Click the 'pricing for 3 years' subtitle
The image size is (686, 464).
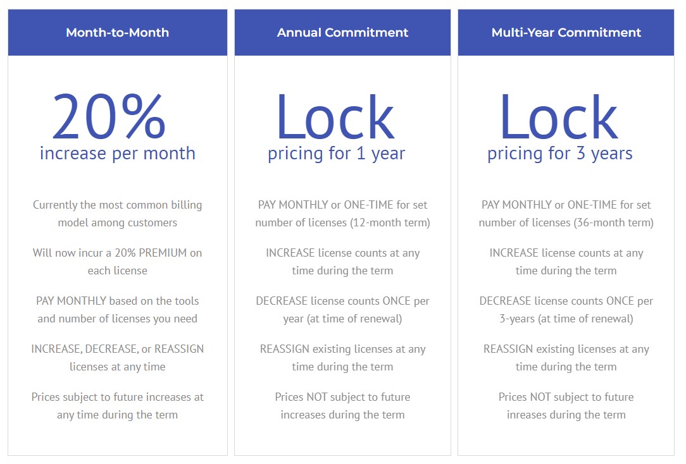[560, 154]
